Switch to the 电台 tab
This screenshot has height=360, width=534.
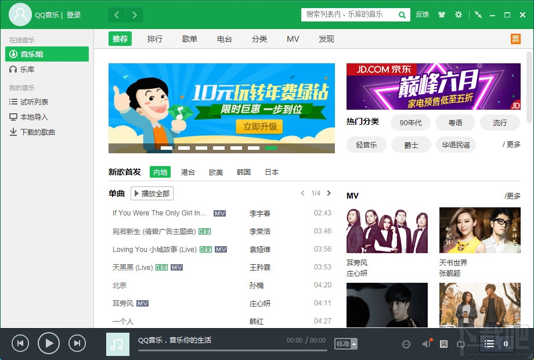[x=225, y=39]
